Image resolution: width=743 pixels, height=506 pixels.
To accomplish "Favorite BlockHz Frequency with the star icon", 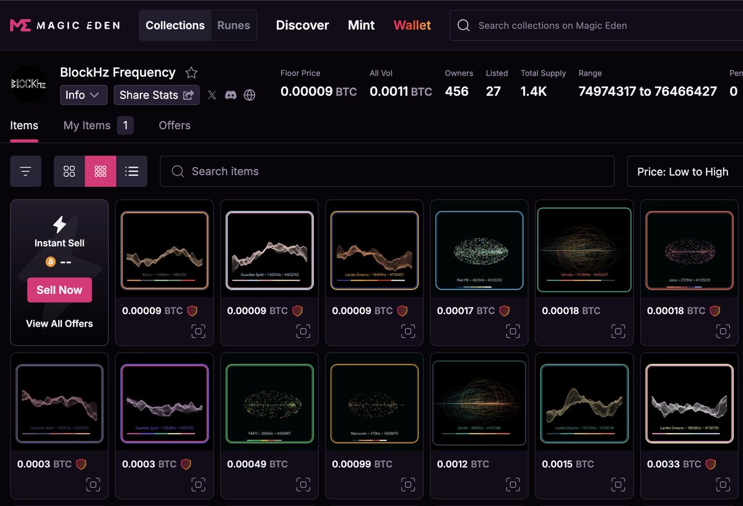I will coord(191,72).
